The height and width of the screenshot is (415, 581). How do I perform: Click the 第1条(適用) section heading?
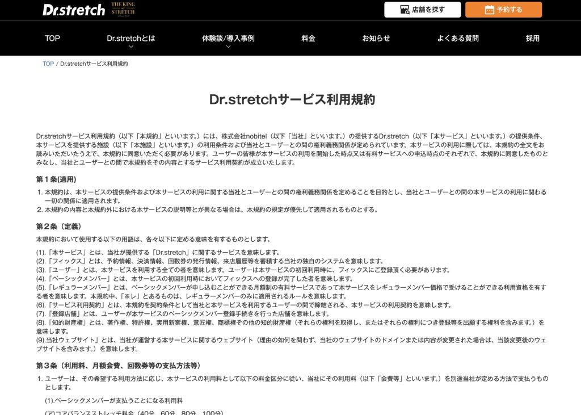pyautogui.click(x=56, y=179)
